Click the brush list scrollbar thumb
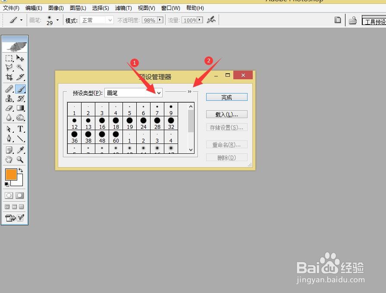This screenshot has height=293, width=386. (191, 121)
